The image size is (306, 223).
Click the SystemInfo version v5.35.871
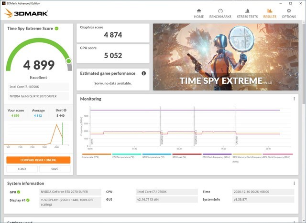[x=263, y=200]
